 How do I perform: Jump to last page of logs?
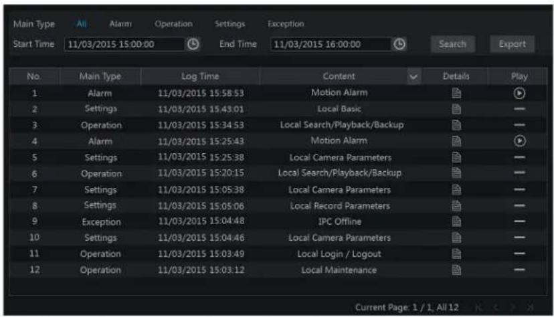click(x=530, y=308)
